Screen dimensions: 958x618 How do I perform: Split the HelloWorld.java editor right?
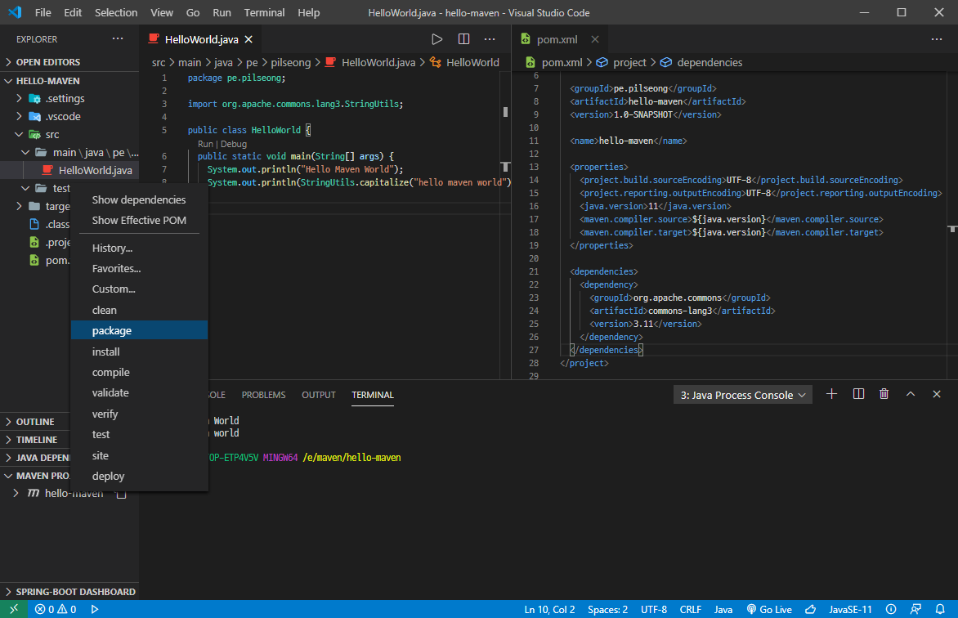tap(463, 39)
